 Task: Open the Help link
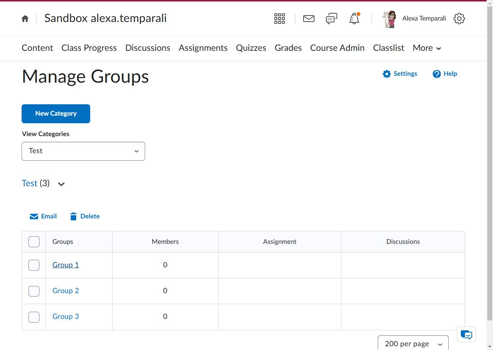click(x=445, y=74)
